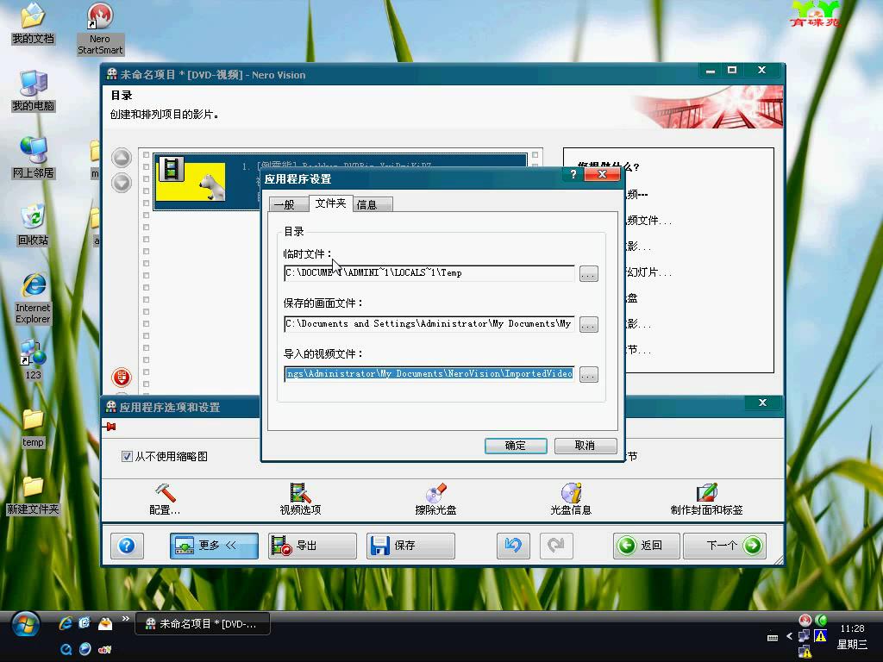Viewport: 883px width, 662px height.
Task: Open 视频选项 video options
Action: click(300, 499)
